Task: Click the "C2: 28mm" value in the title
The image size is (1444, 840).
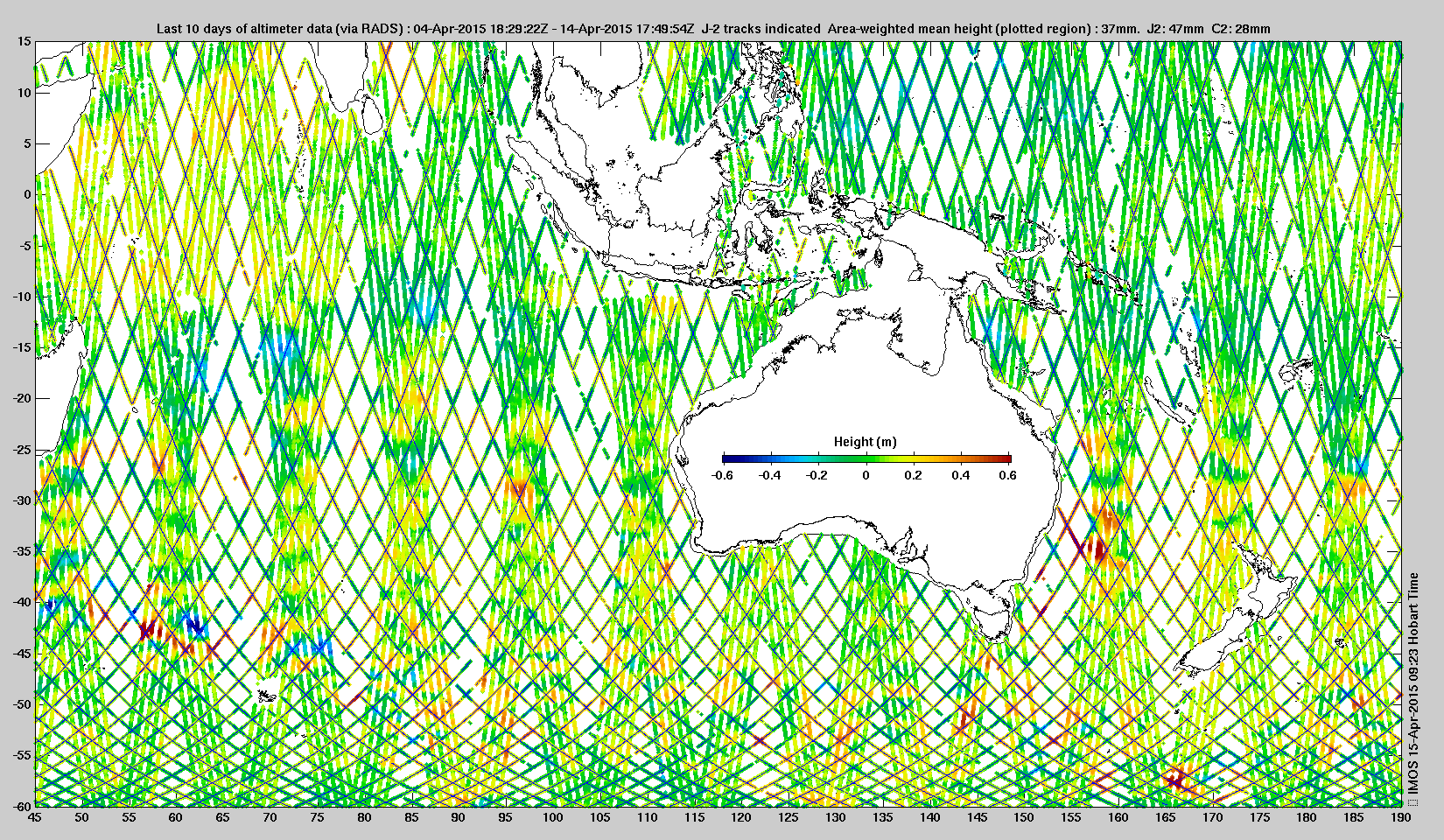Action: (1241, 29)
